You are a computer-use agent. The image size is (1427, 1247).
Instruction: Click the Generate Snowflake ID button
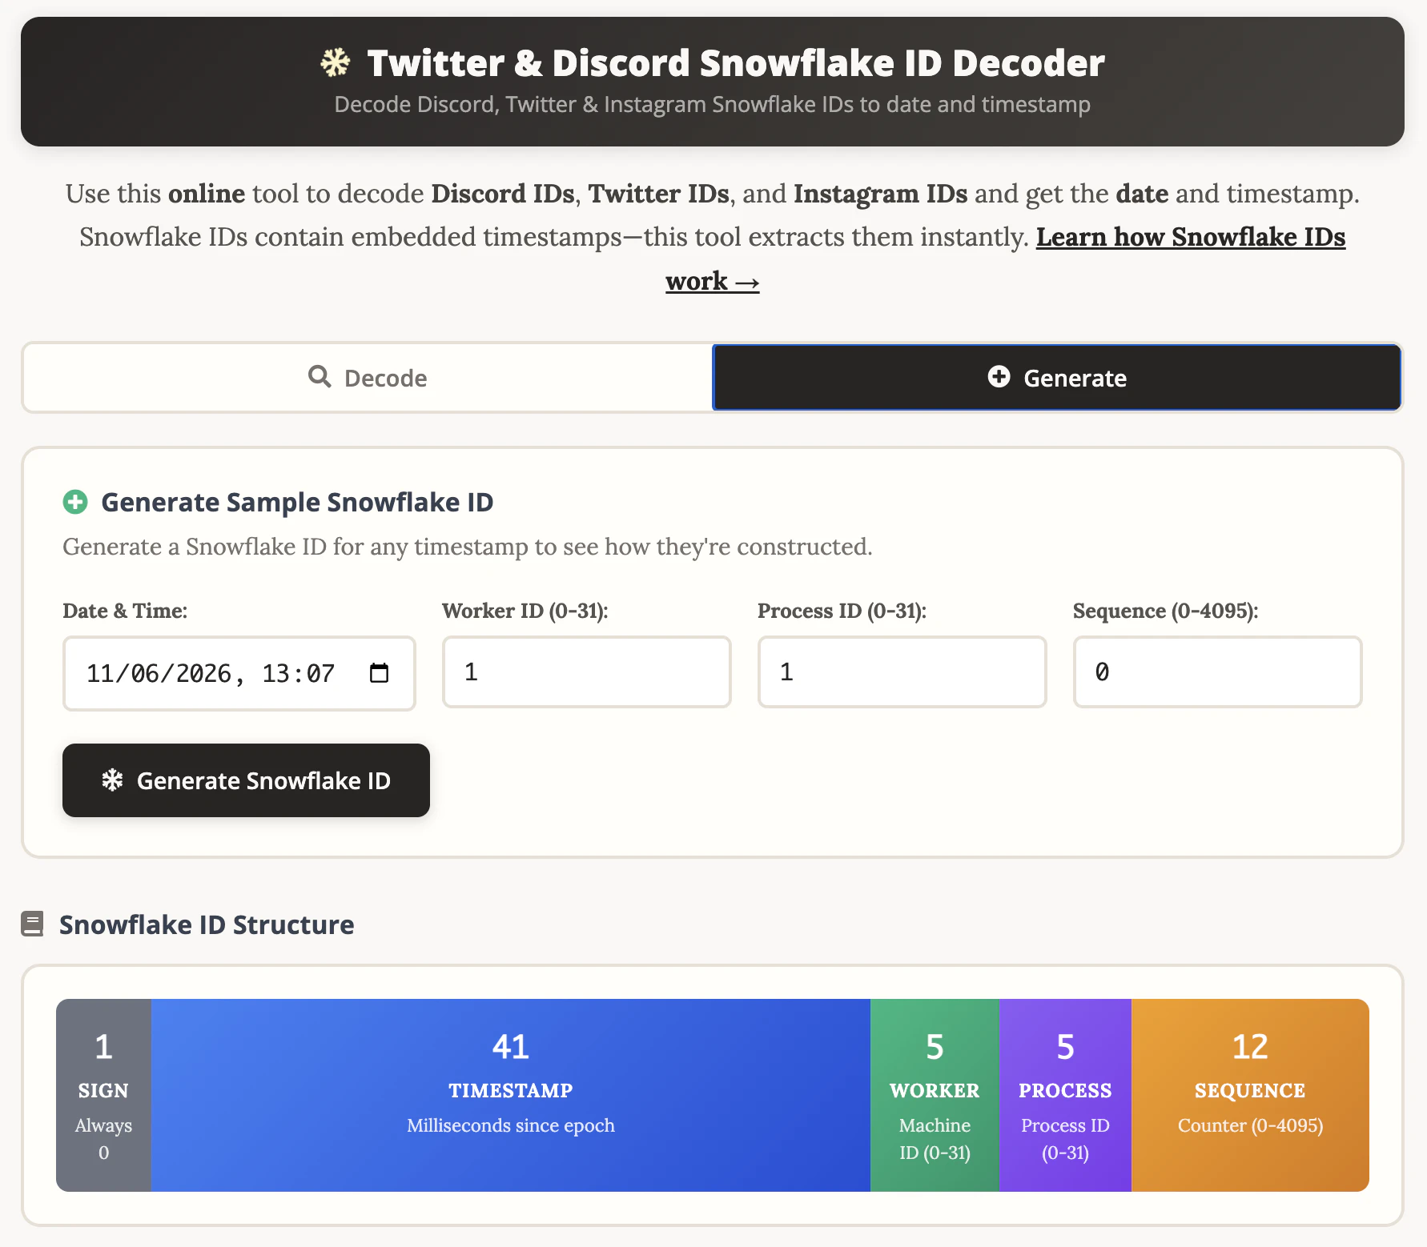[x=246, y=780]
